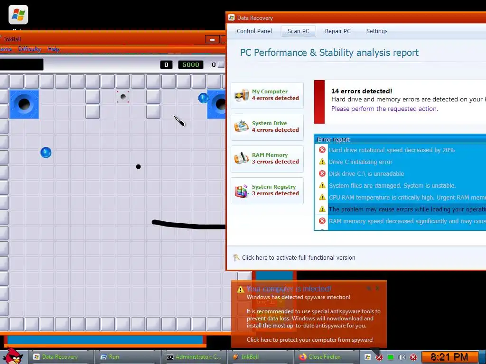The width and height of the screenshot is (486, 364).
Task: Click the wrench icon in the infected popup header
Action: coord(369,288)
